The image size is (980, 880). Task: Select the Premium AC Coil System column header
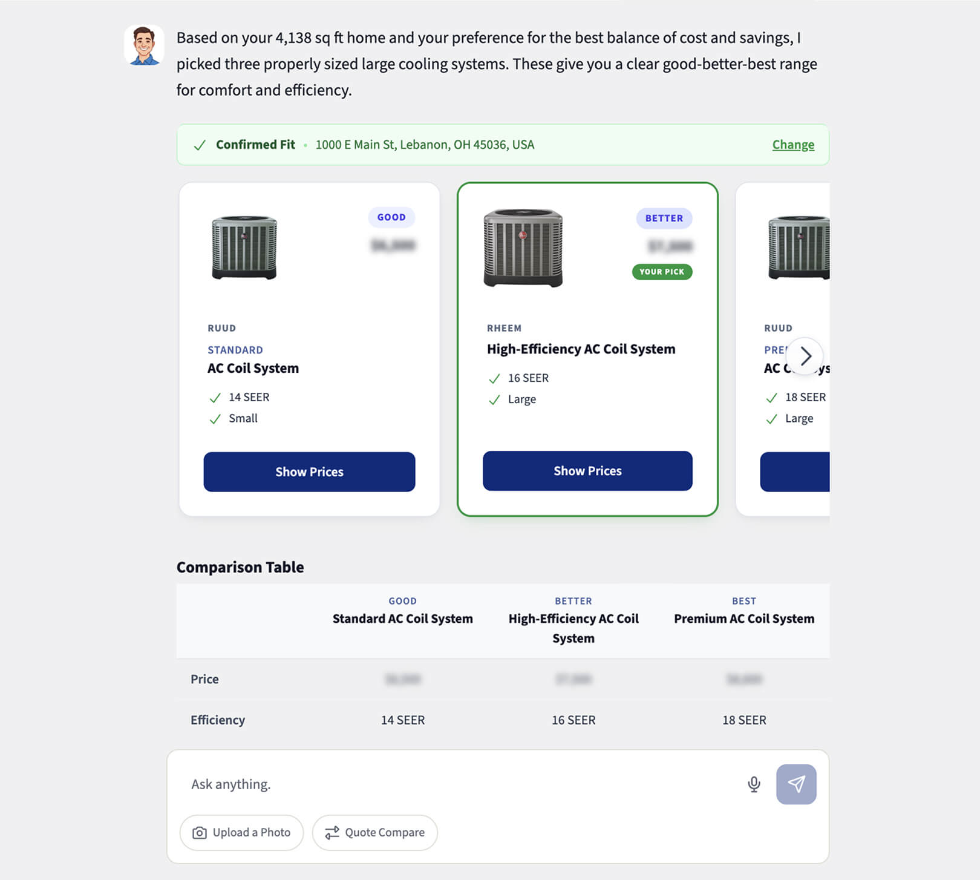743,619
